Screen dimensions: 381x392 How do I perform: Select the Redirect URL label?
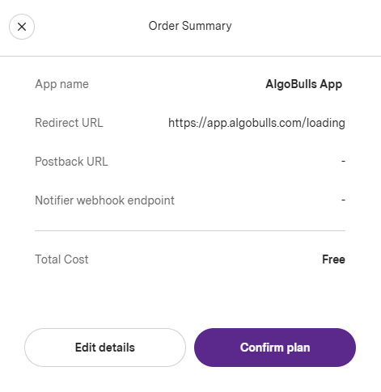[x=69, y=123]
